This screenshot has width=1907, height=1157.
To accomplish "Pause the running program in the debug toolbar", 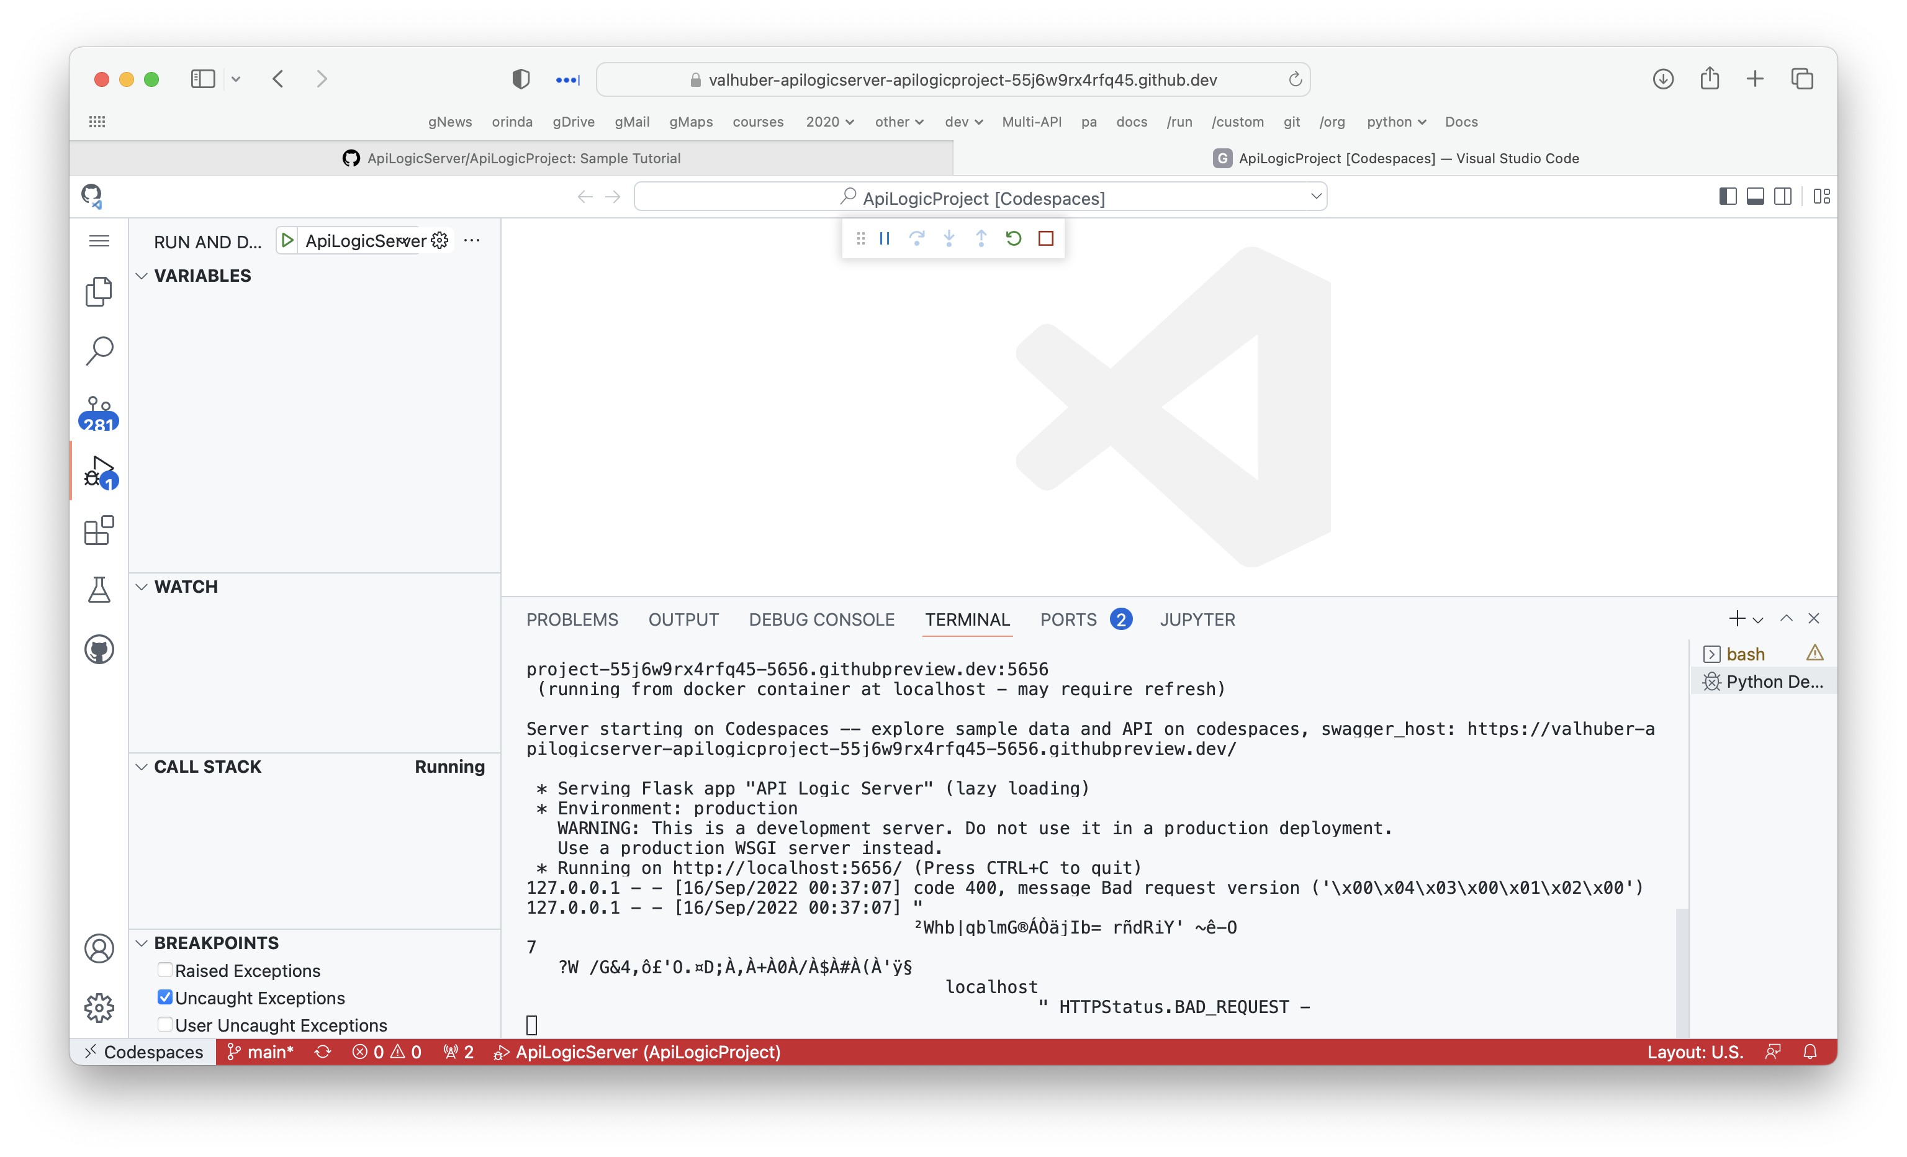I will pos(885,238).
